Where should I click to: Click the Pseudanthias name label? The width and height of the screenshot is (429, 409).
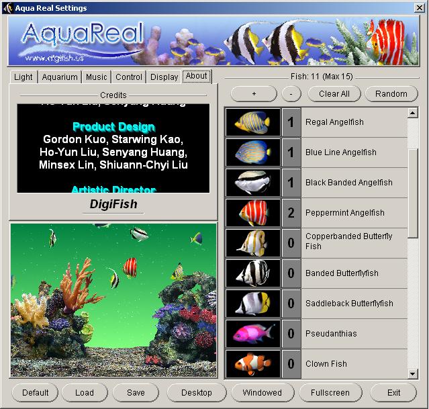click(331, 333)
